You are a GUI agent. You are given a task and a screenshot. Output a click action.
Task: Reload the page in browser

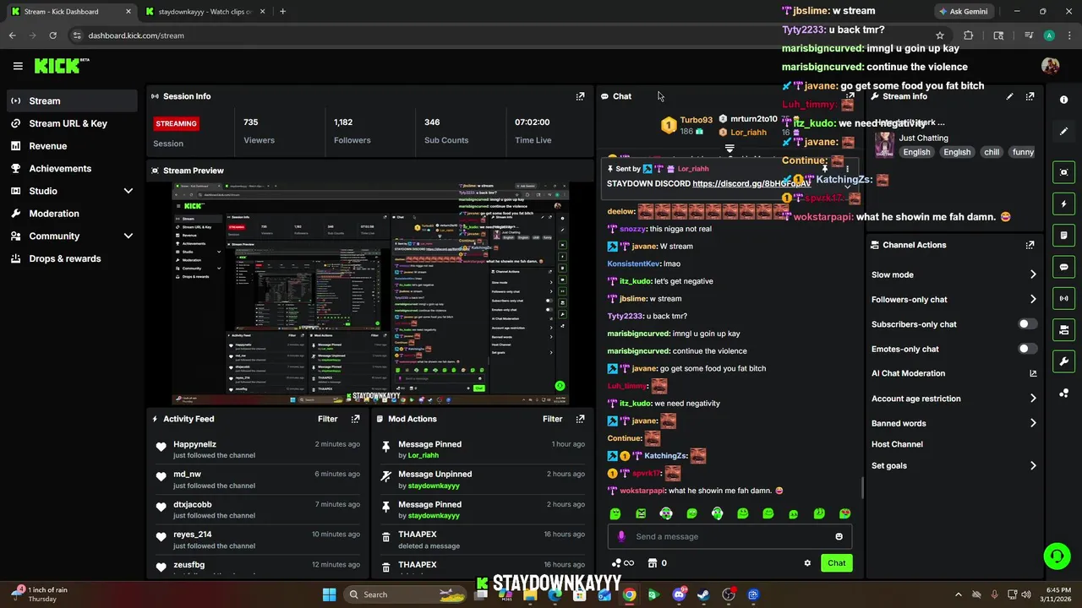[x=52, y=35]
